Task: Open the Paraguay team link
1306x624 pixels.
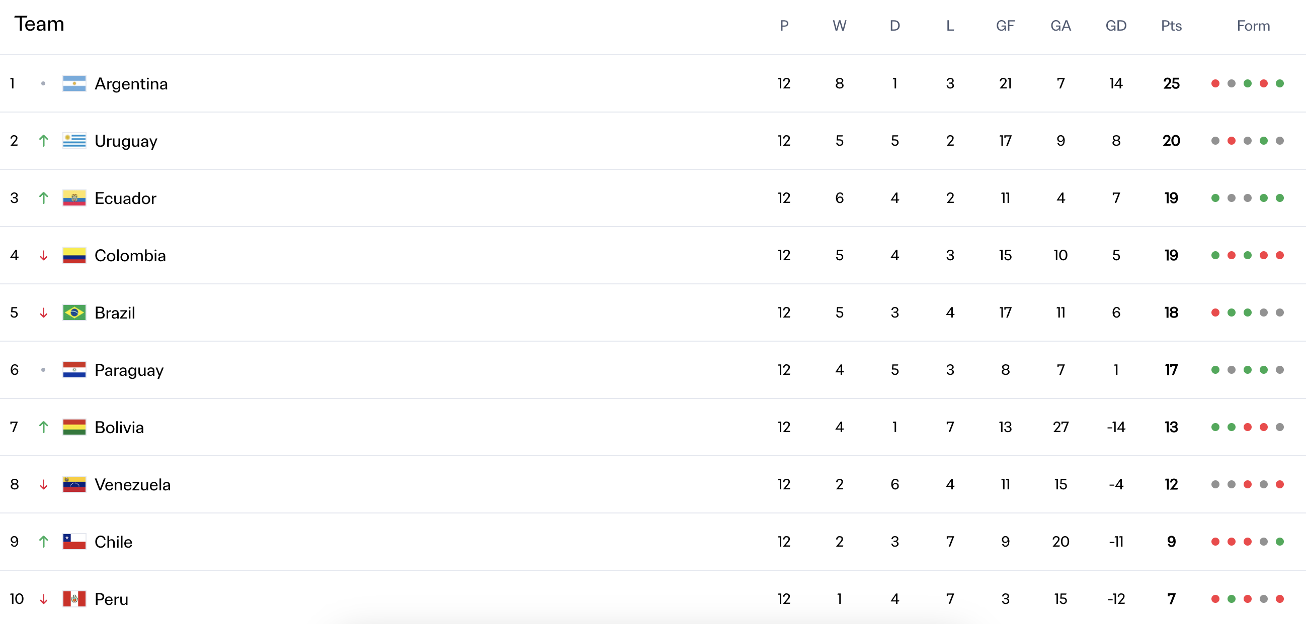Action: pos(129,370)
